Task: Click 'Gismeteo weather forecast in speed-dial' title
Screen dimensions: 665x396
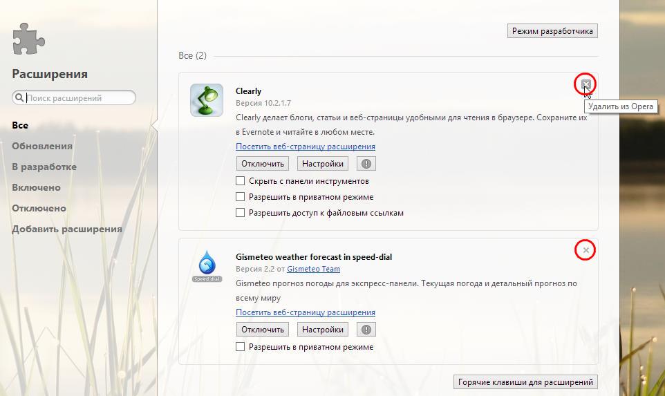Action: [314, 257]
